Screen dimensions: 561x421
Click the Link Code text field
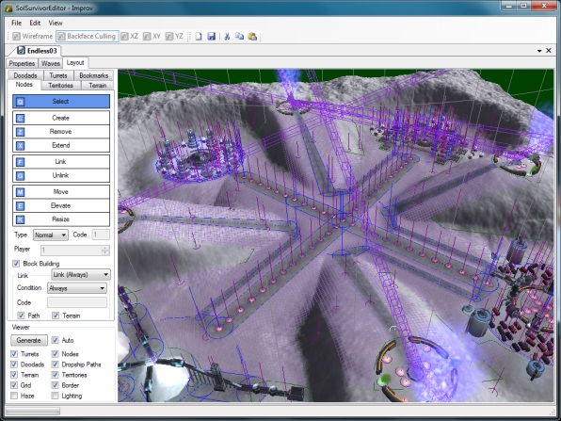77,302
